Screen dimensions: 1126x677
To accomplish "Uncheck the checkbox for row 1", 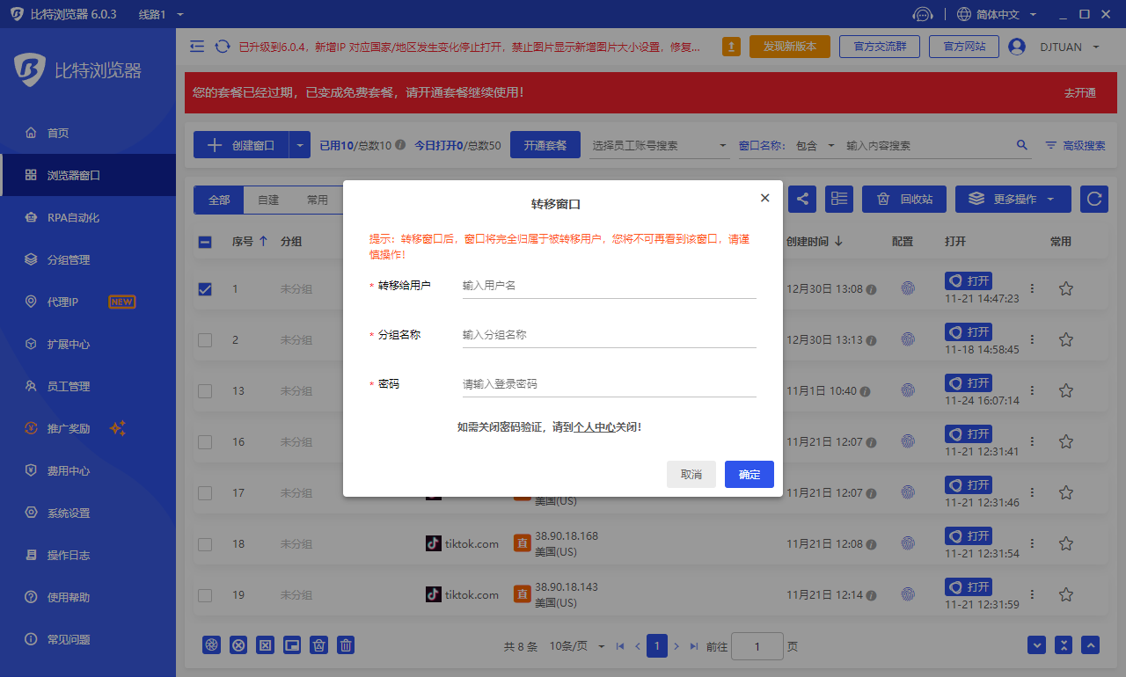I will 205,288.
